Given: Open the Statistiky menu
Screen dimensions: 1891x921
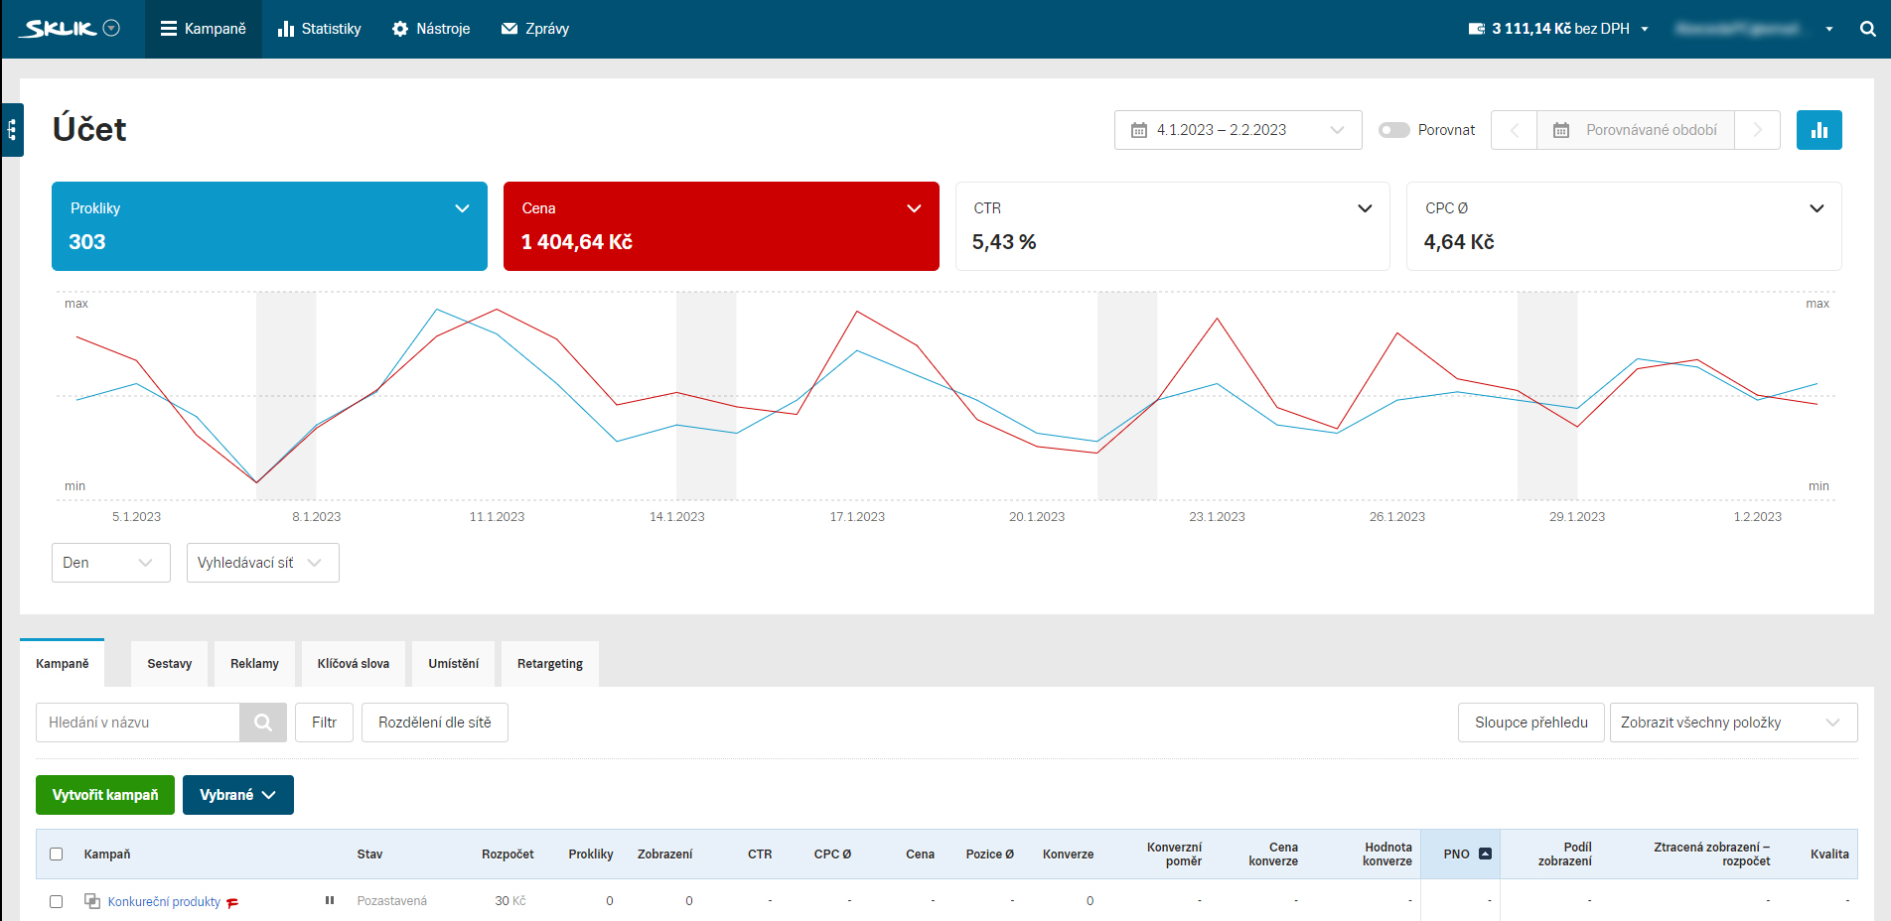Looking at the screenshot, I should coord(319,29).
